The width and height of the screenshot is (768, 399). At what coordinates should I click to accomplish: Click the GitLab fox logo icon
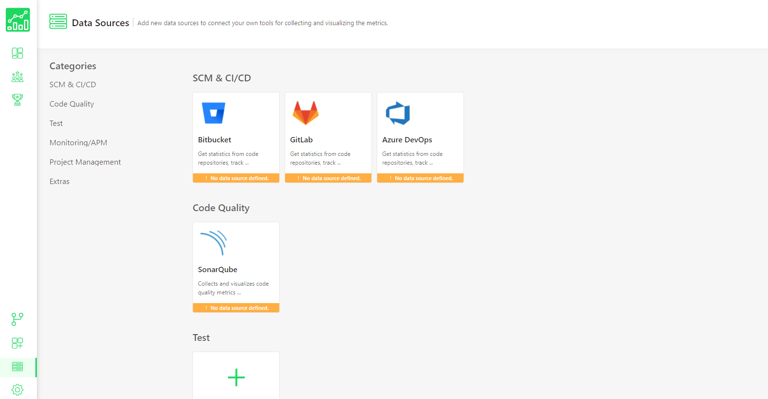click(x=305, y=113)
